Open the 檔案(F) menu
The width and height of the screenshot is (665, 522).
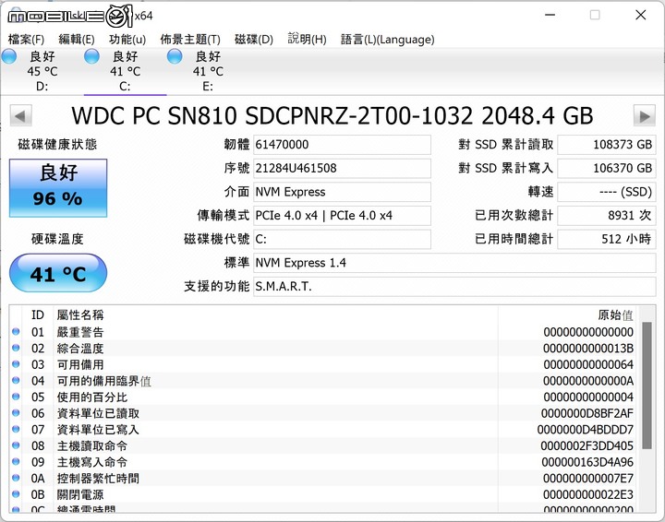(26, 40)
